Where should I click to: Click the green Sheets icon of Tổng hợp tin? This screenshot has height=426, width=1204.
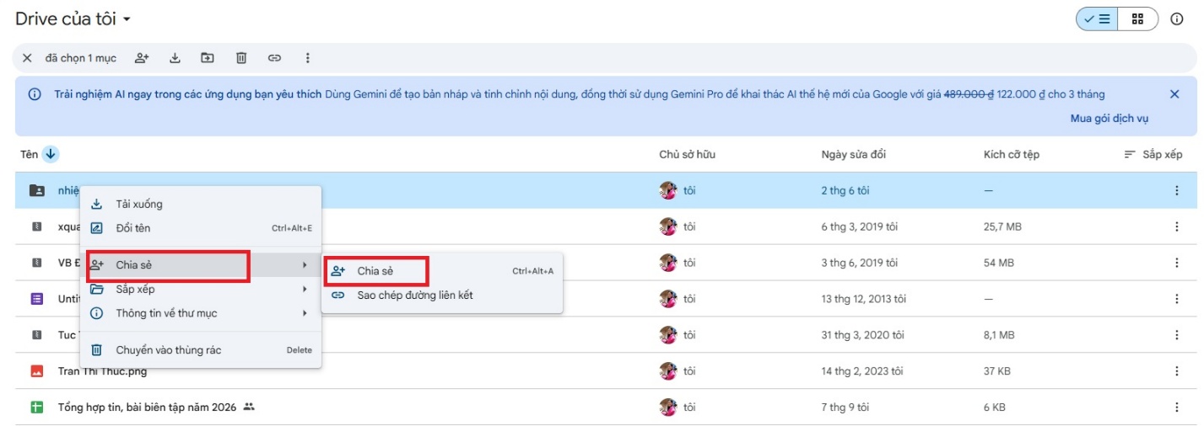click(36, 407)
